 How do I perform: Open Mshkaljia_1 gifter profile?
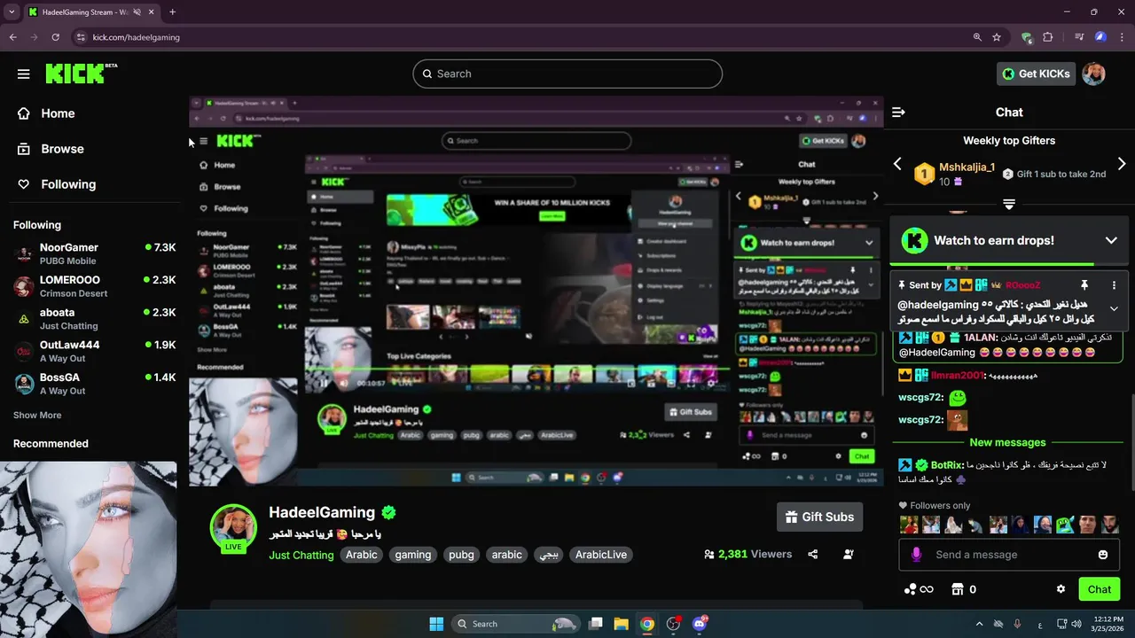(x=967, y=167)
